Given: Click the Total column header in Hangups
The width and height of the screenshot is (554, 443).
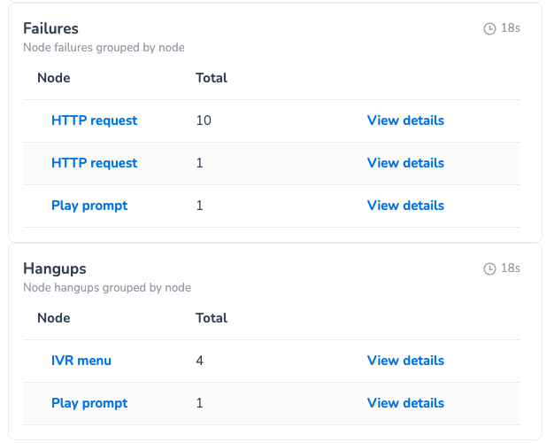Looking at the screenshot, I should click(212, 318).
